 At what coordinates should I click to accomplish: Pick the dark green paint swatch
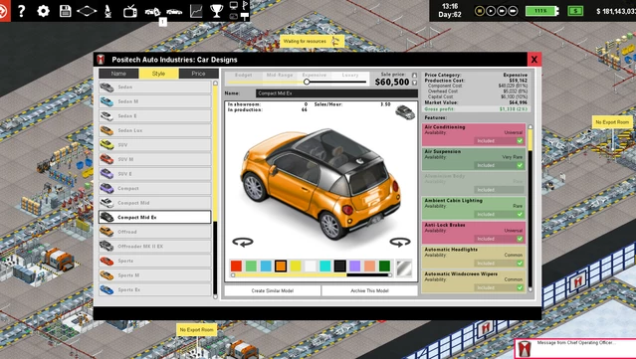[384, 267]
